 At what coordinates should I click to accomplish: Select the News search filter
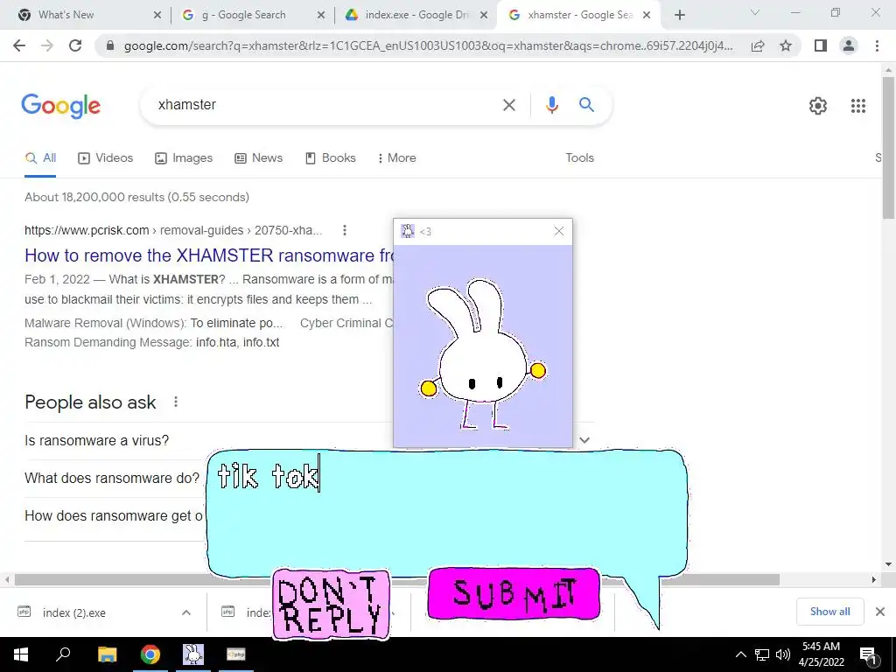pyautogui.click(x=259, y=158)
